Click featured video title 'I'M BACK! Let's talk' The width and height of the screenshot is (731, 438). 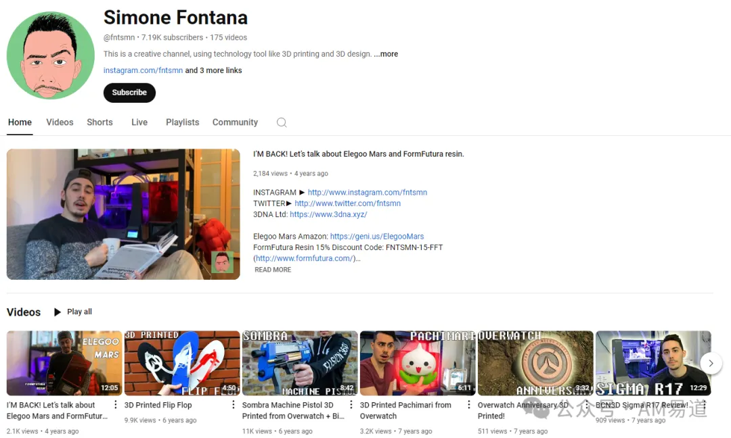359,154
